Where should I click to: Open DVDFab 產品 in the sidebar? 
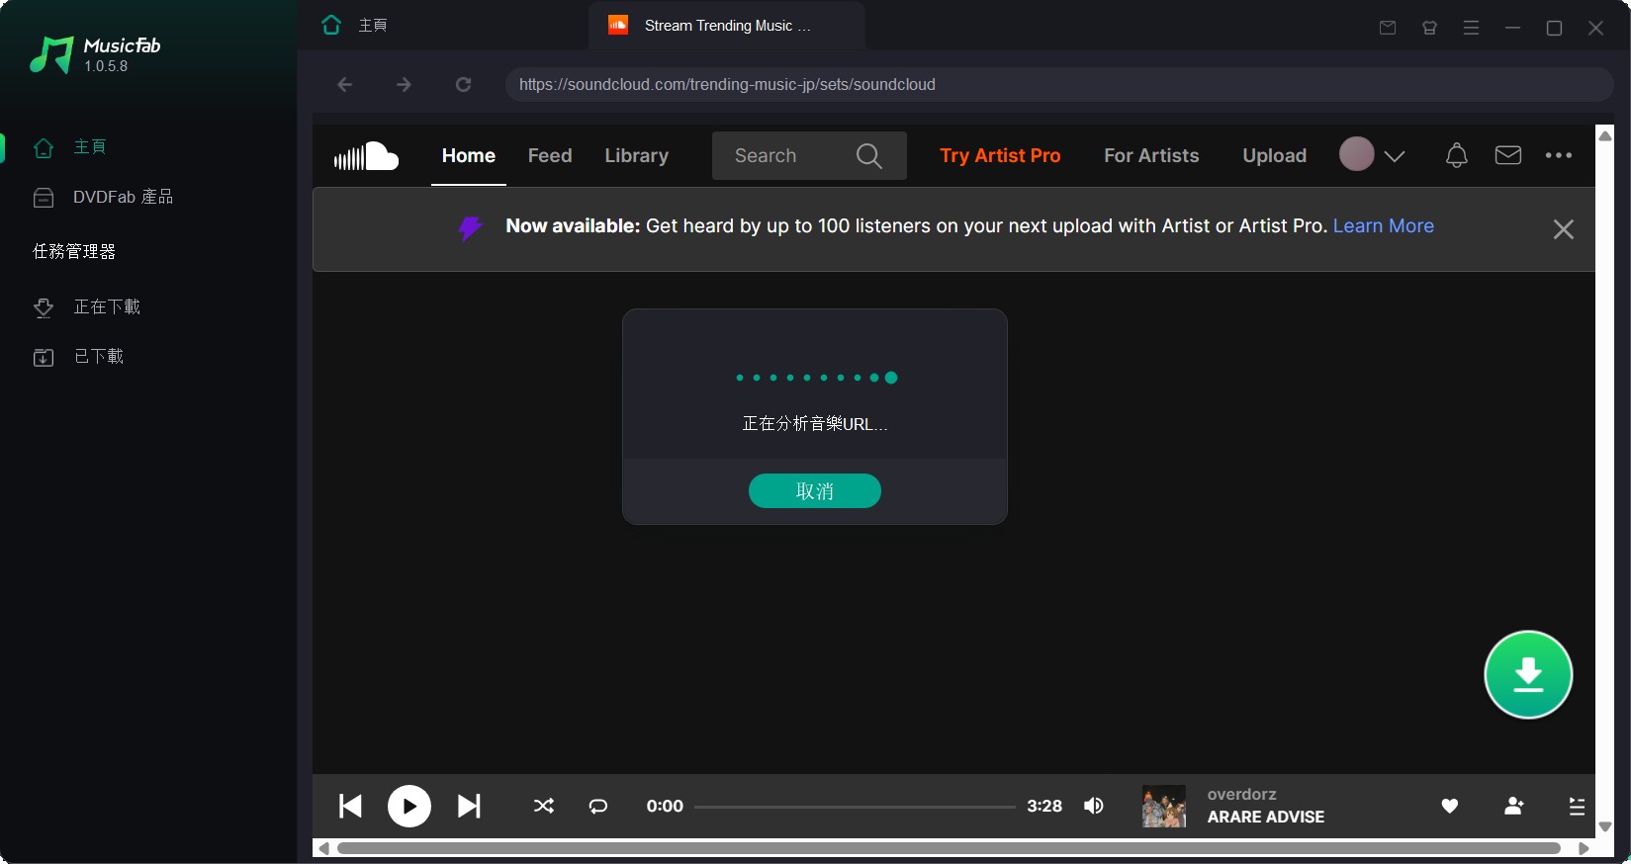tap(103, 197)
